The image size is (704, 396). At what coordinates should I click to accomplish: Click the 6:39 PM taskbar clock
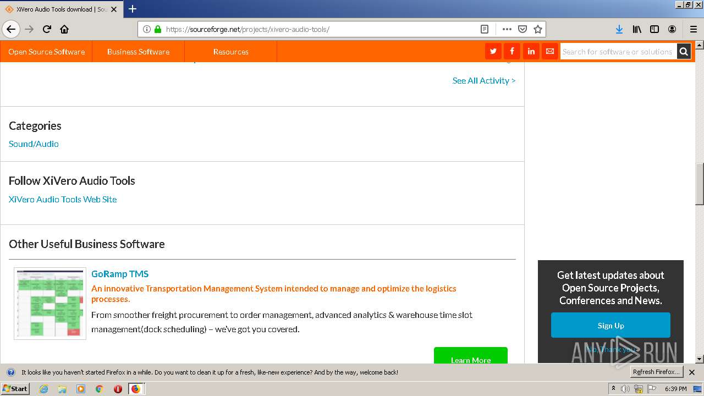coord(675,389)
